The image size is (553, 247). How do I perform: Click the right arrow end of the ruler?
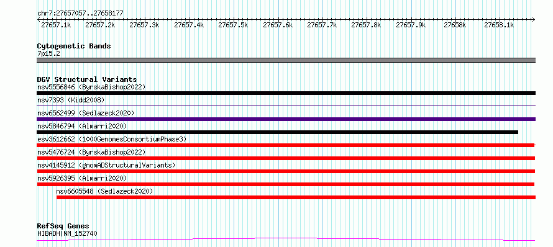click(x=533, y=19)
